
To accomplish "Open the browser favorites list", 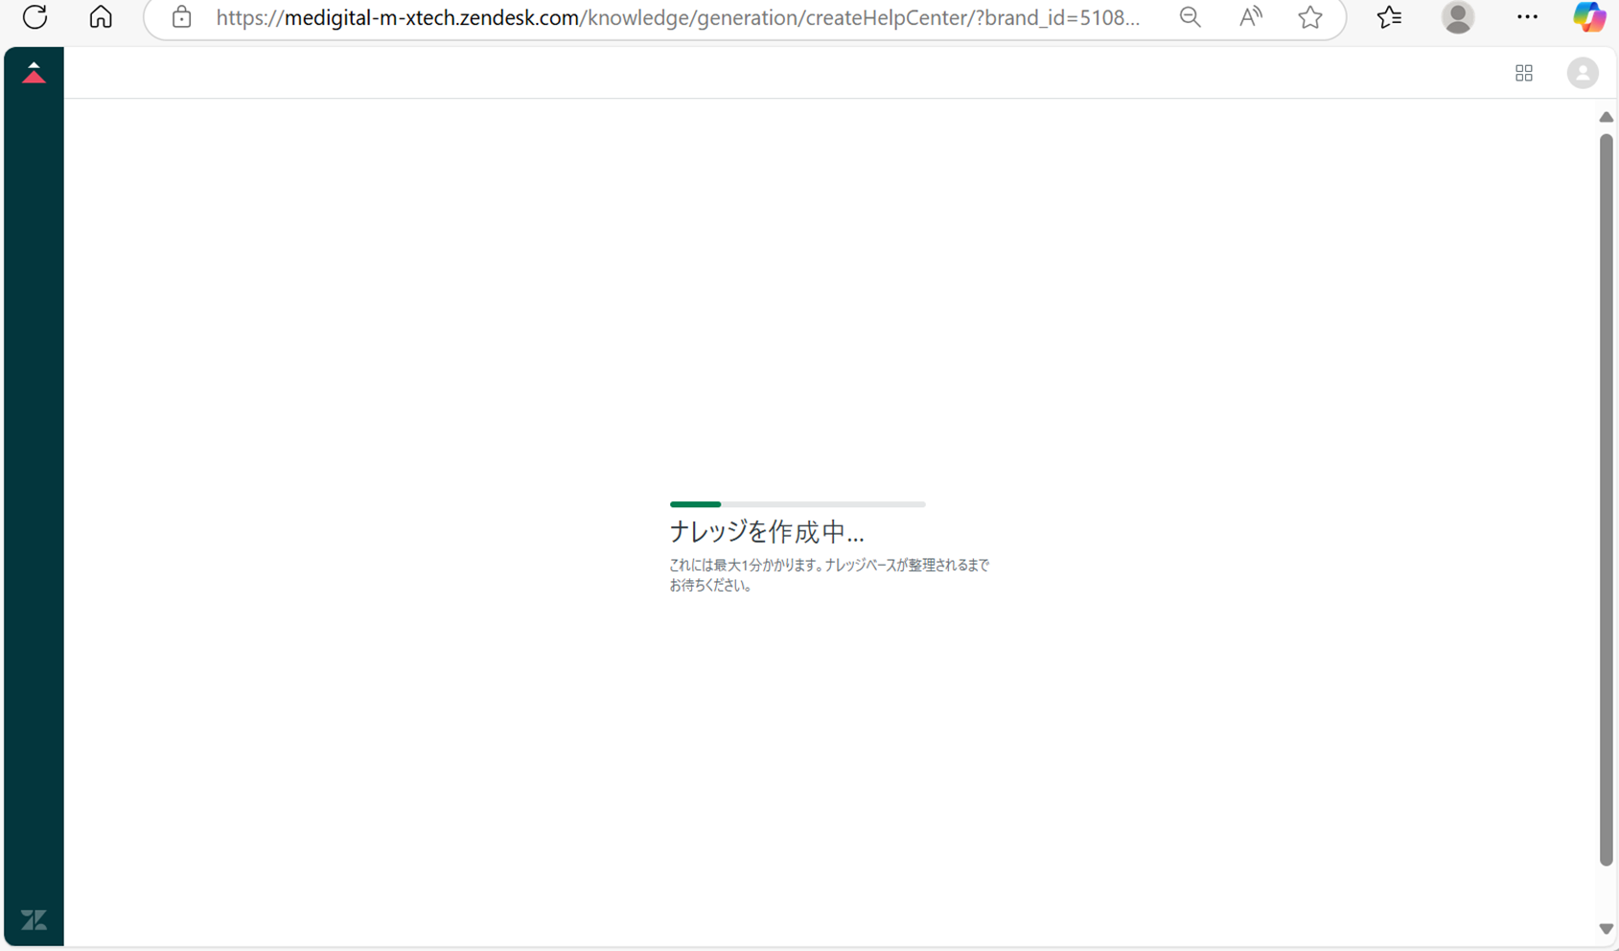I will click(x=1389, y=17).
